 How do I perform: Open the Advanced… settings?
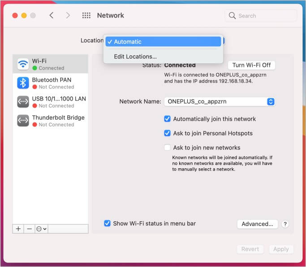coord(257,224)
